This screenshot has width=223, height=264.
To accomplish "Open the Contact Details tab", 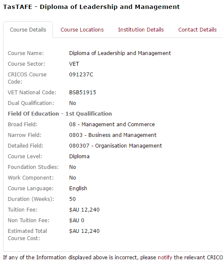I will coord(197,29).
